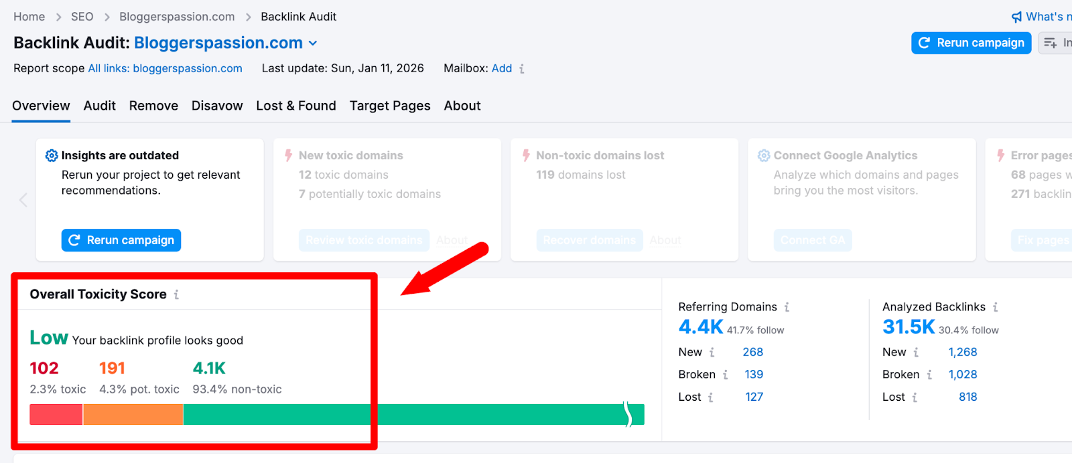Click top-right Rerun campaign button
The image size is (1072, 463).
pos(971,43)
